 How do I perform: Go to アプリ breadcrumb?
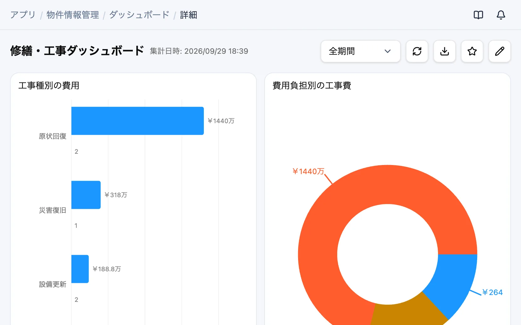point(23,15)
